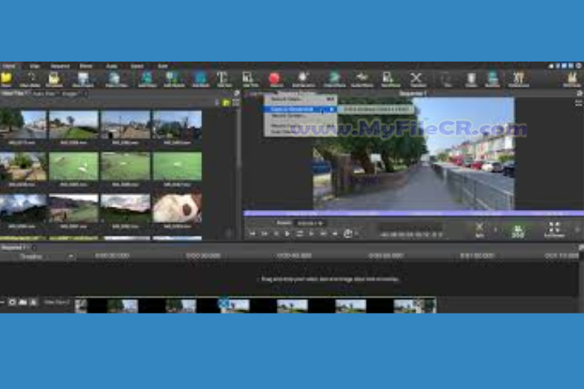The image size is (584, 389).
Task: Choose the open submenu's single entry
Action: pyautogui.click(x=376, y=109)
